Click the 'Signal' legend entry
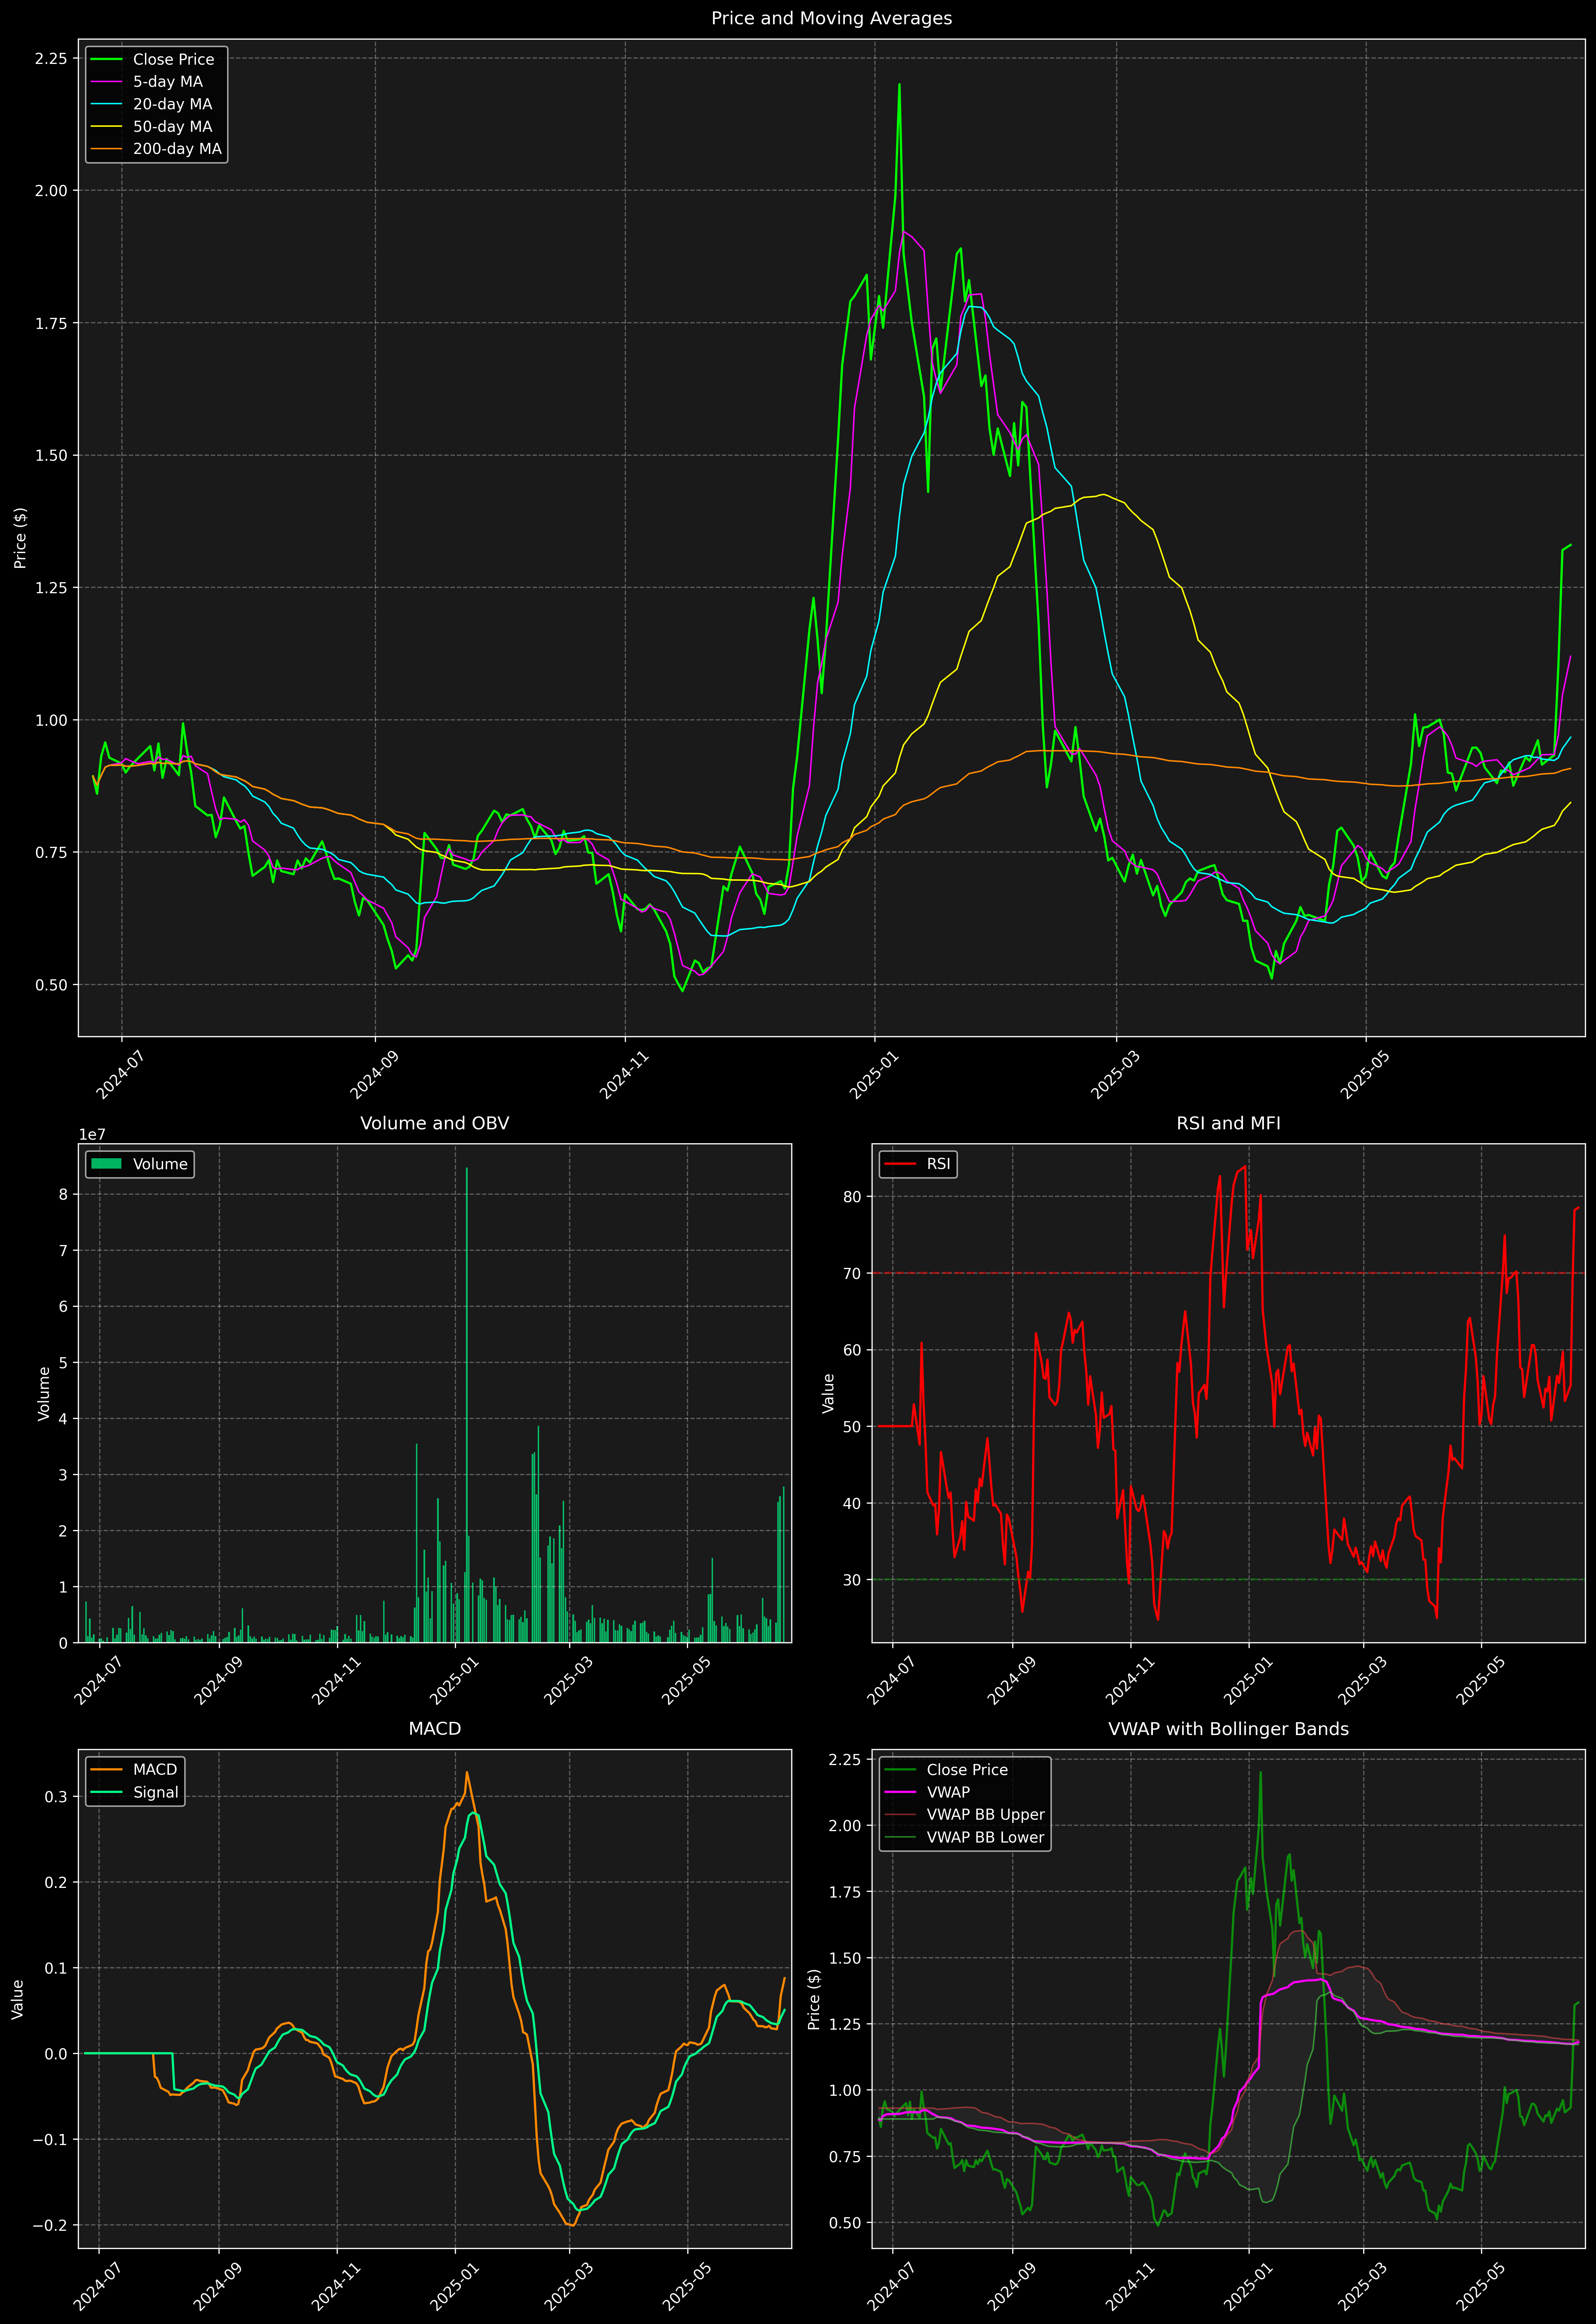This screenshot has width=1596, height=2324. point(156,1792)
